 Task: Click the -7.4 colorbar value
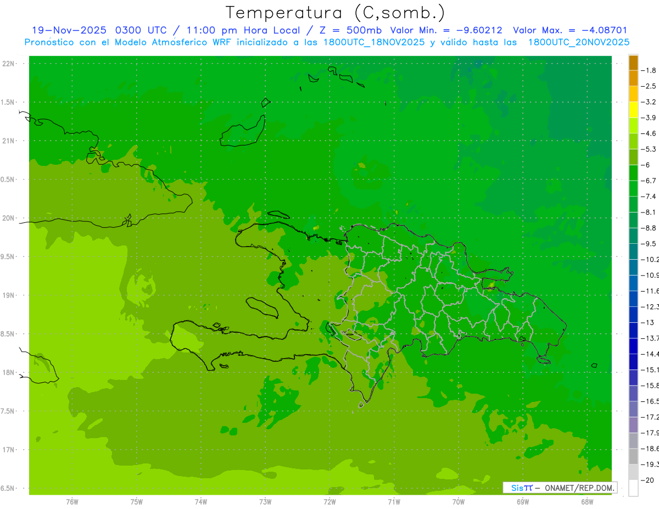point(649,196)
